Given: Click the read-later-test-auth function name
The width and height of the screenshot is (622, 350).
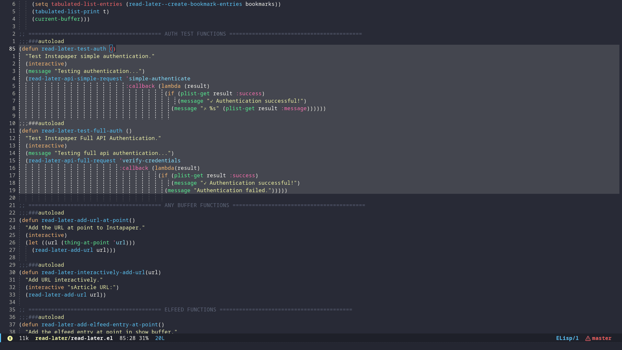Looking at the screenshot, I should pyautogui.click(x=74, y=49).
